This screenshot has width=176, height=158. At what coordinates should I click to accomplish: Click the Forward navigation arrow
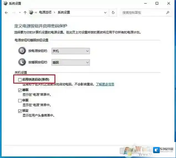click(14, 13)
